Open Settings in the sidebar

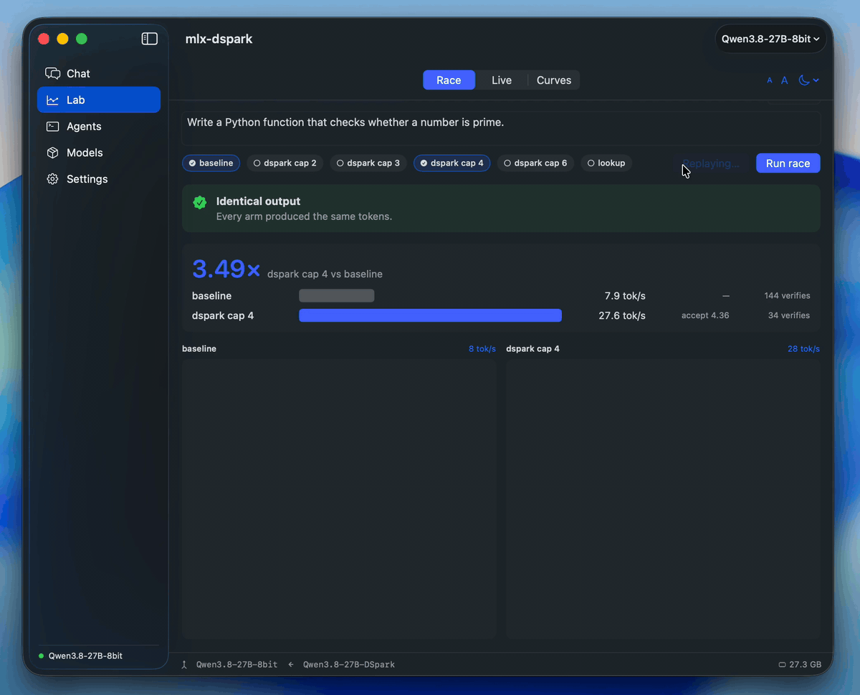(99, 179)
